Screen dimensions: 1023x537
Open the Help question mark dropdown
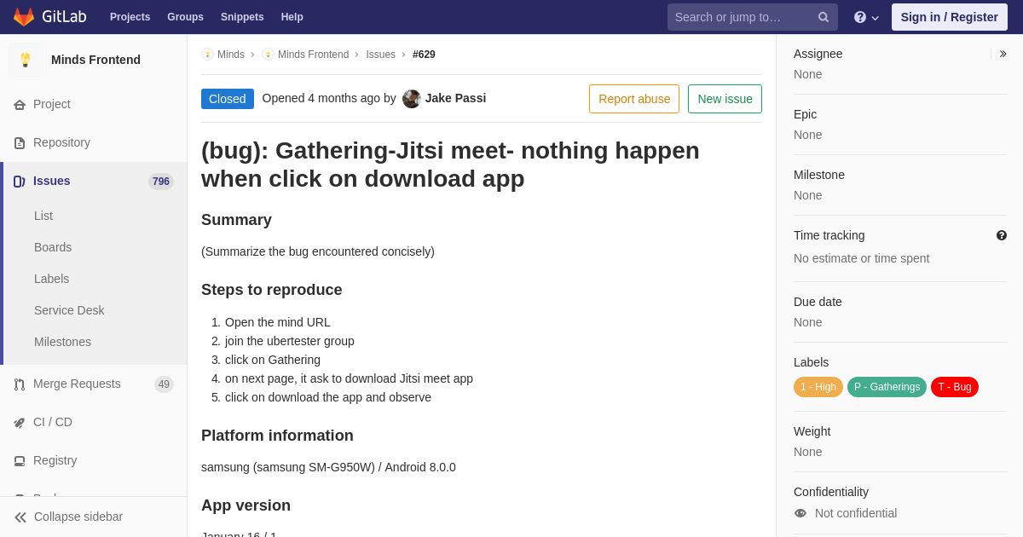866,17
